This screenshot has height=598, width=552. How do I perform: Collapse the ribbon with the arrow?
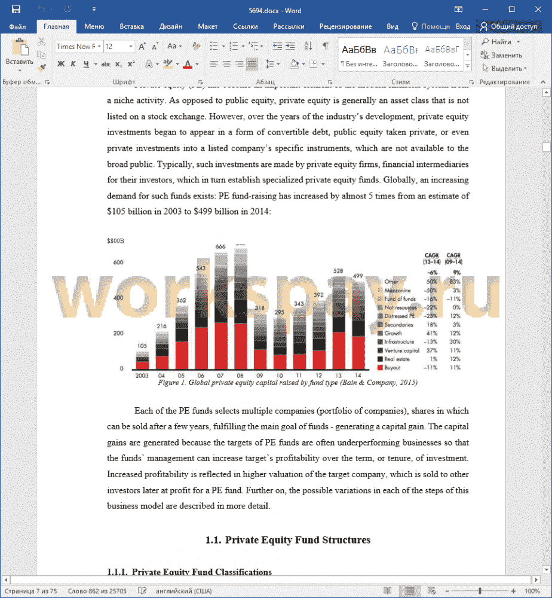click(x=543, y=81)
